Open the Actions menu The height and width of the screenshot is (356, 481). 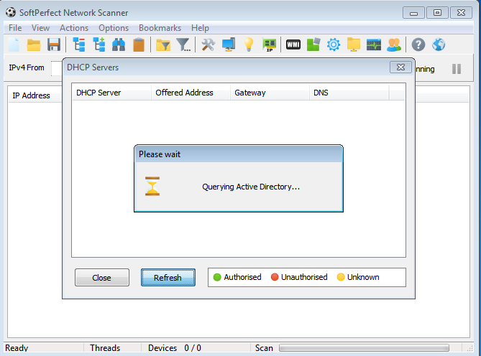pyautogui.click(x=74, y=28)
